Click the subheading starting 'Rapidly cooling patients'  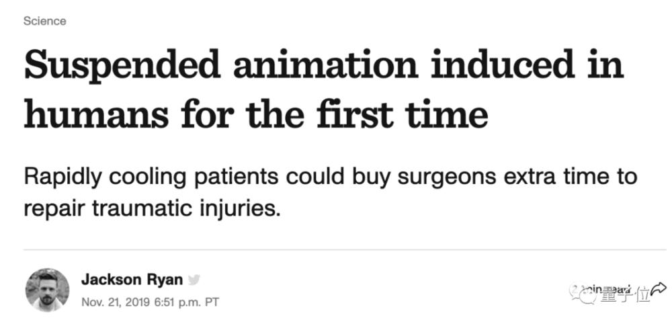pos(331,177)
